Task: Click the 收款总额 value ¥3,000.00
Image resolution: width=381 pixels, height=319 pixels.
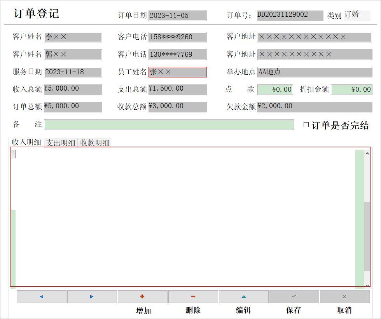Action: [178, 107]
